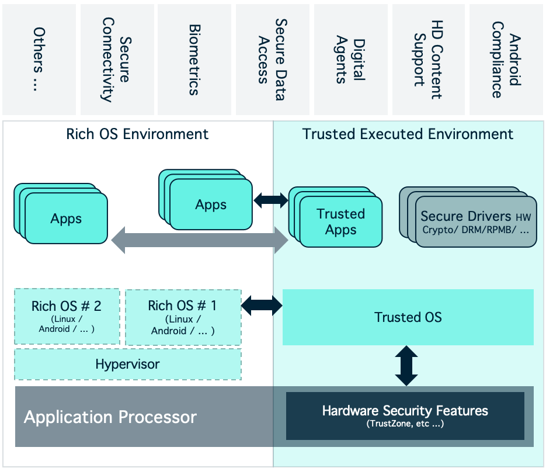Click the vertical arrow below Trusted OS
This screenshot has height=468, width=546.
click(406, 366)
